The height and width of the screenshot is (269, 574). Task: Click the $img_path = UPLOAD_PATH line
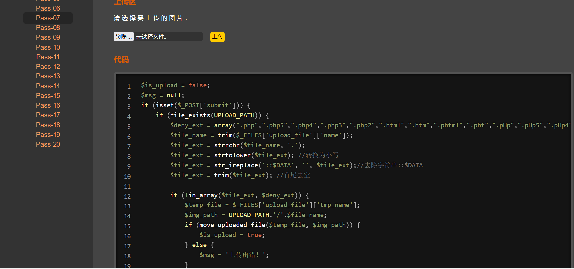point(256,215)
